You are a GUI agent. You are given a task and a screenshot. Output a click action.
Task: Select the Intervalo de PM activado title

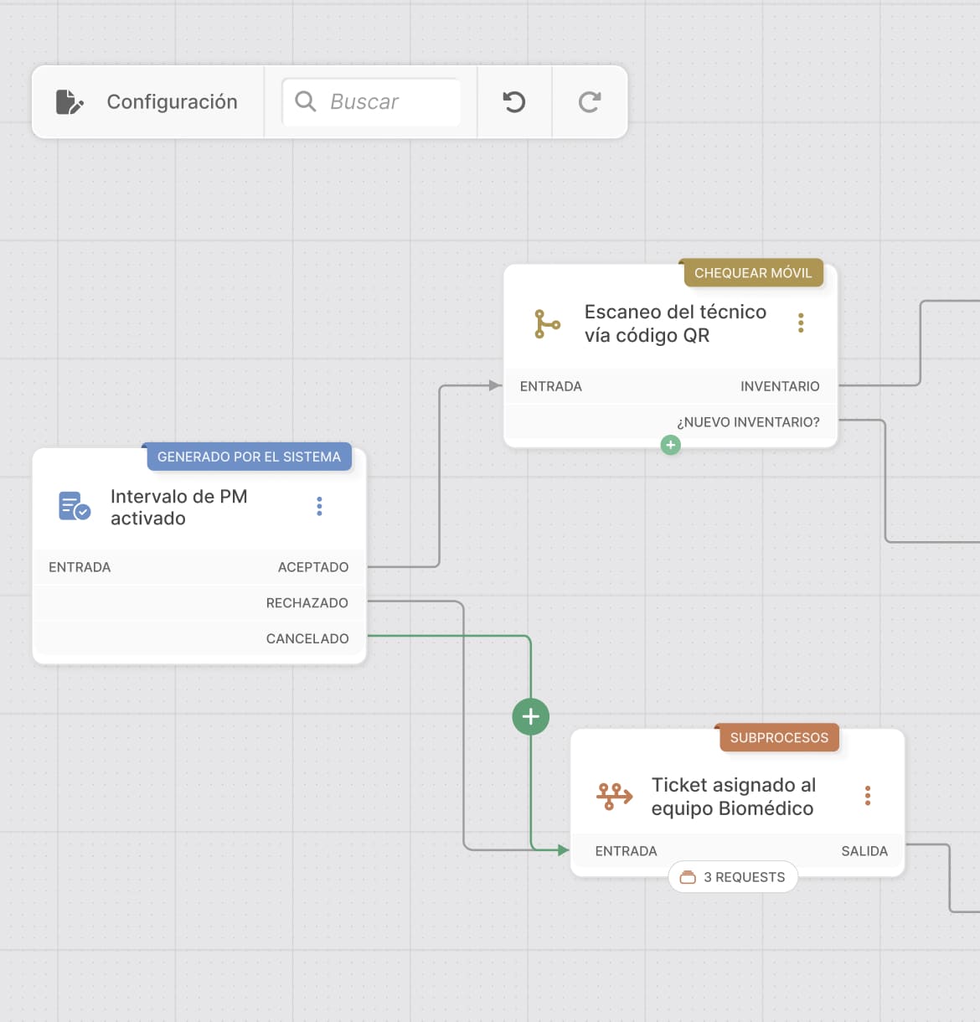click(x=178, y=507)
